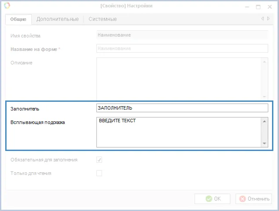Click the application logo icon in title bar
This screenshot has height=211, width=279.
point(7,6)
